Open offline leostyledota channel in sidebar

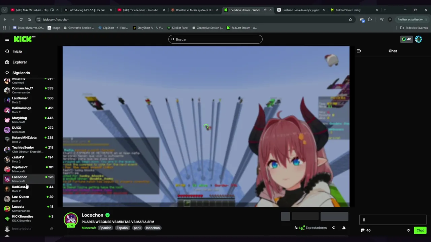click(29, 229)
